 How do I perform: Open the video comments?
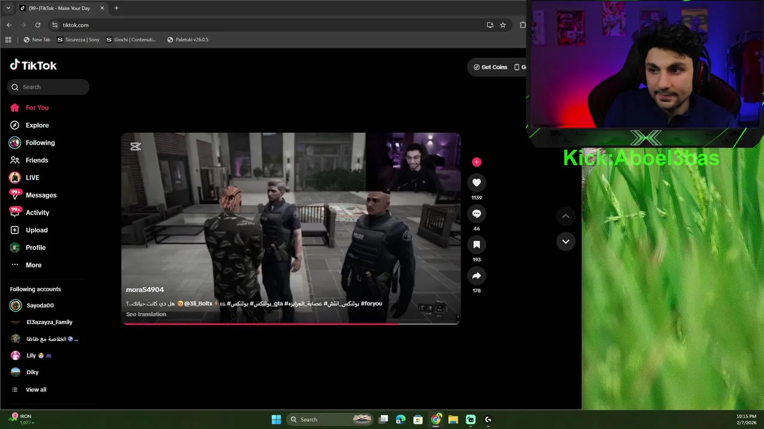point(476,214)
